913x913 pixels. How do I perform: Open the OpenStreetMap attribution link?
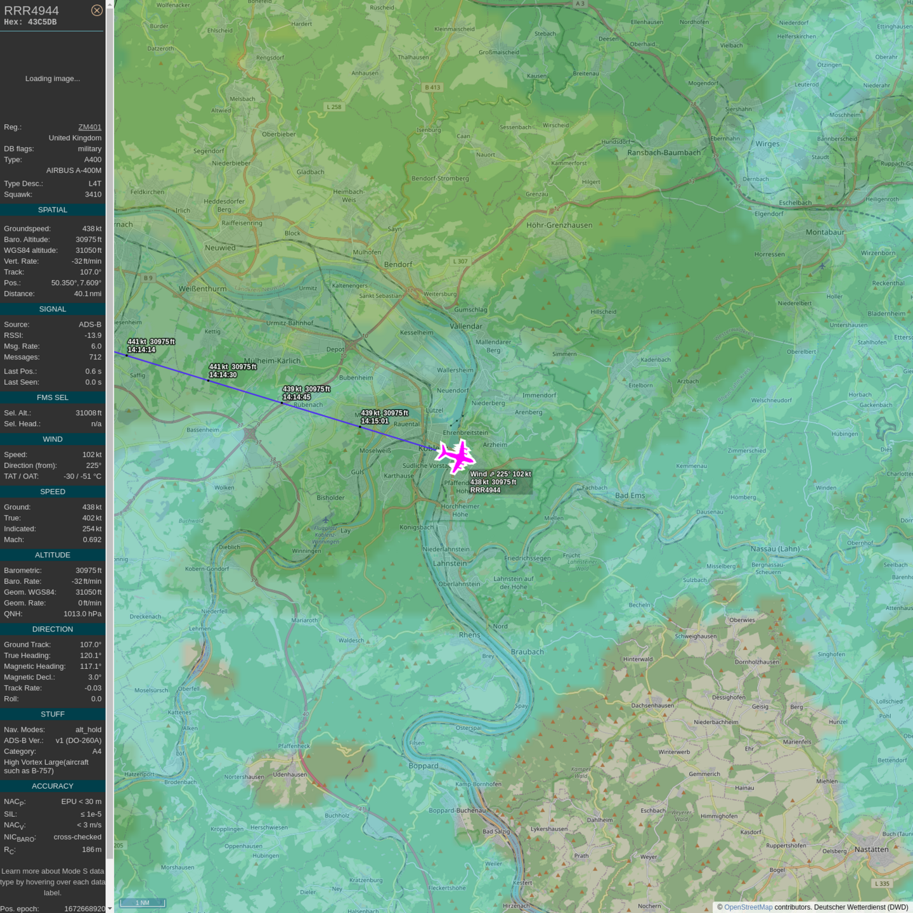coord(748,907)
